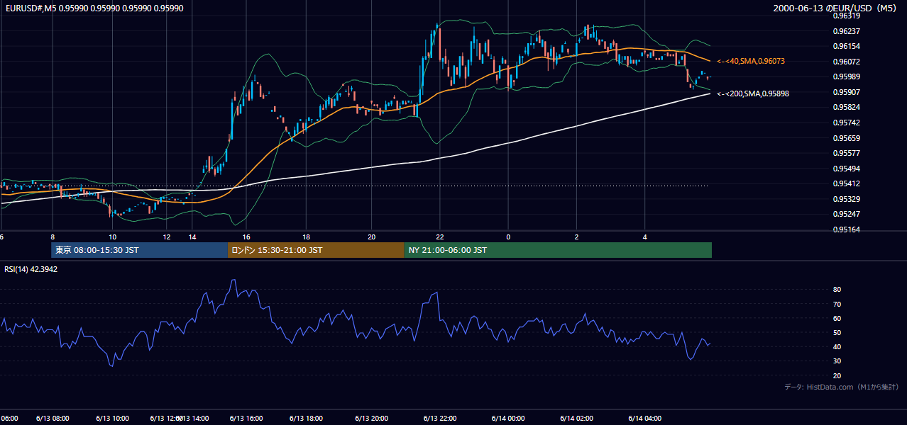Click hour label 18 under price chart
This screenshot has width=907, height=425.
point(306,237)
